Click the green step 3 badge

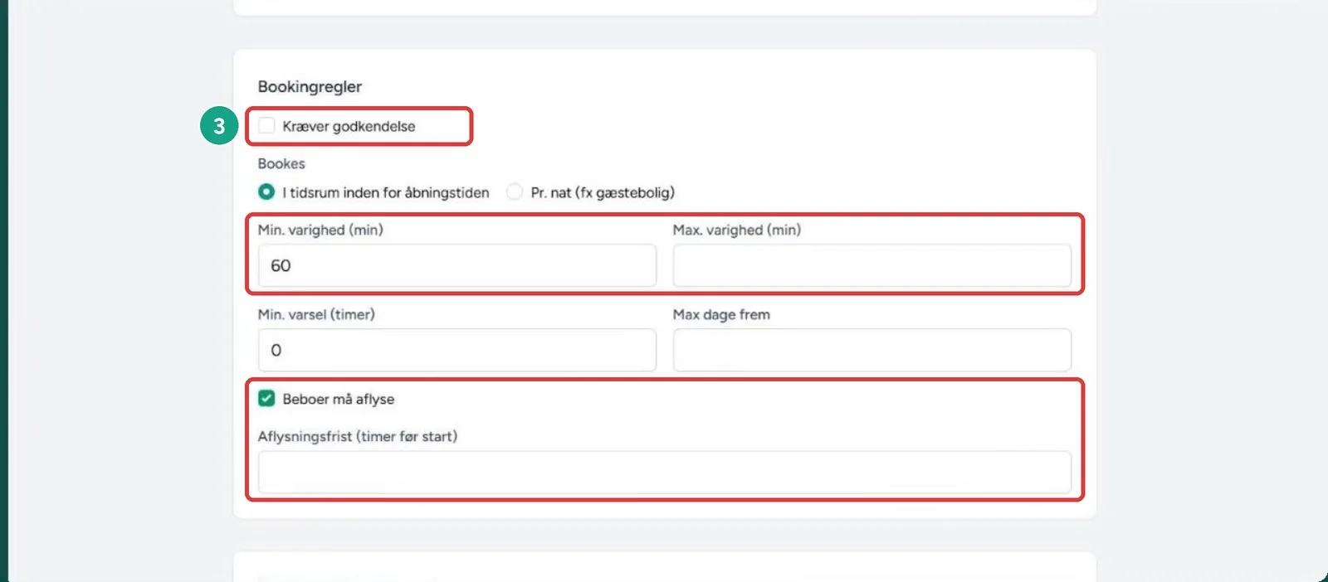tap(219, 125)
